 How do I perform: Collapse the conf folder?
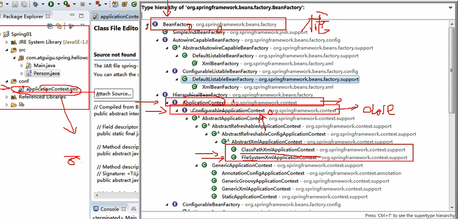tap(7, 81)
